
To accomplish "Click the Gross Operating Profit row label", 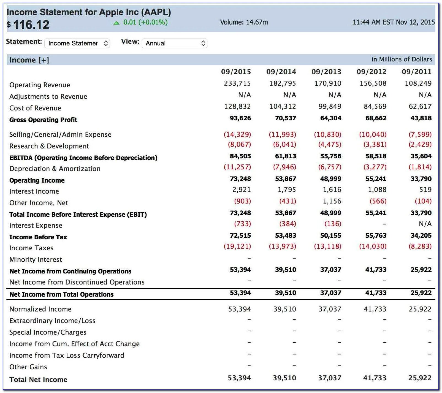I will coord(43,120).
